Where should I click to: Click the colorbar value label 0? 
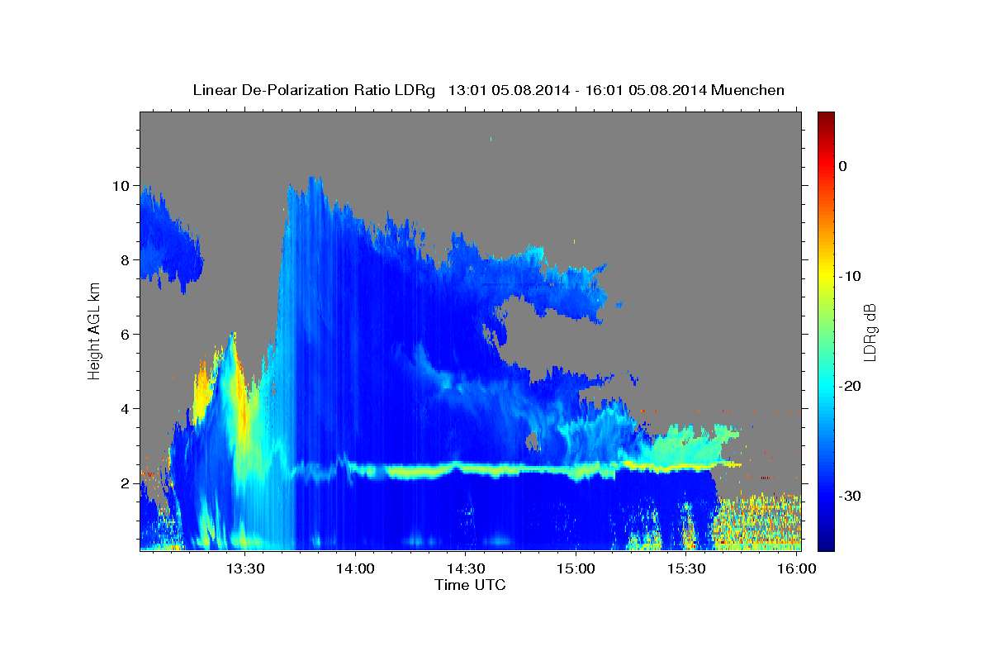(x=843, y=166)
